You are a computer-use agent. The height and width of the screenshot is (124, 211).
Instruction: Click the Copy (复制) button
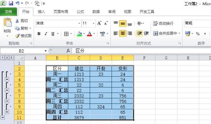click(x=21, y=28)
